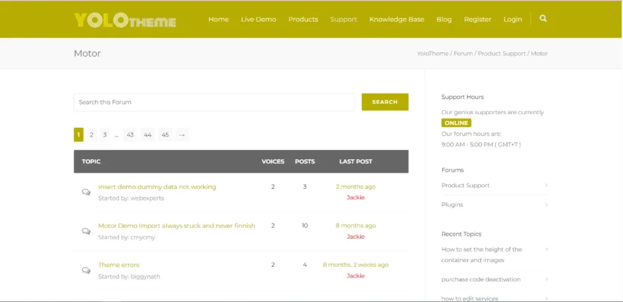Expand Plugins forum chevron
Viewport: 623px width, 302px height.
tap(546, 205)
